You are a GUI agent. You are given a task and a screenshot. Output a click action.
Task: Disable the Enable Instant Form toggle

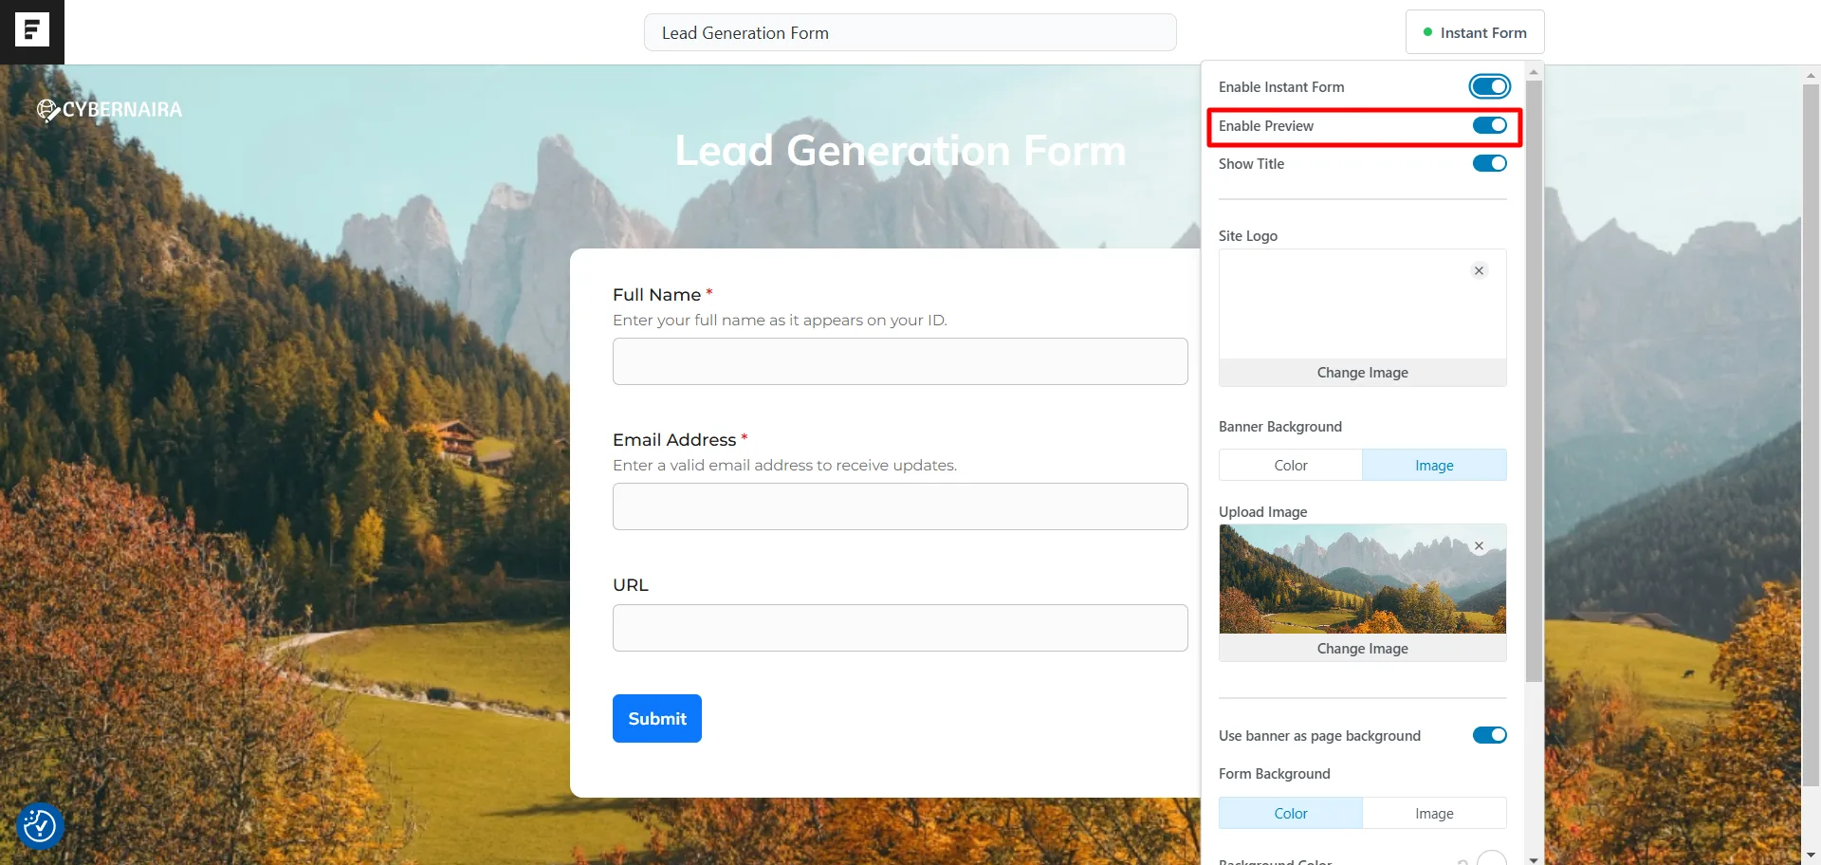pyautogui.click(x=1488, y=85)
